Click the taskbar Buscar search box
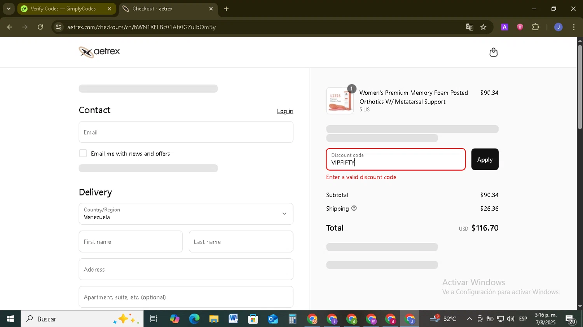The height and width of the screenshot is (327, 583). [82, 319]
